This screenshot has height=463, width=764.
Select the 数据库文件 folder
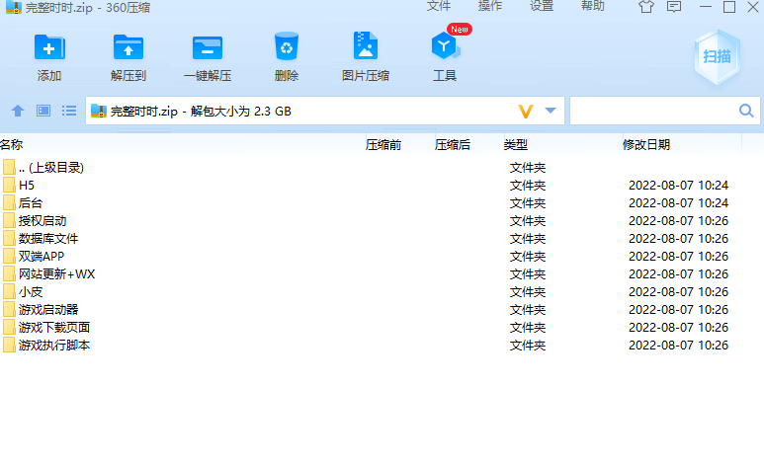tap(382, 239)
